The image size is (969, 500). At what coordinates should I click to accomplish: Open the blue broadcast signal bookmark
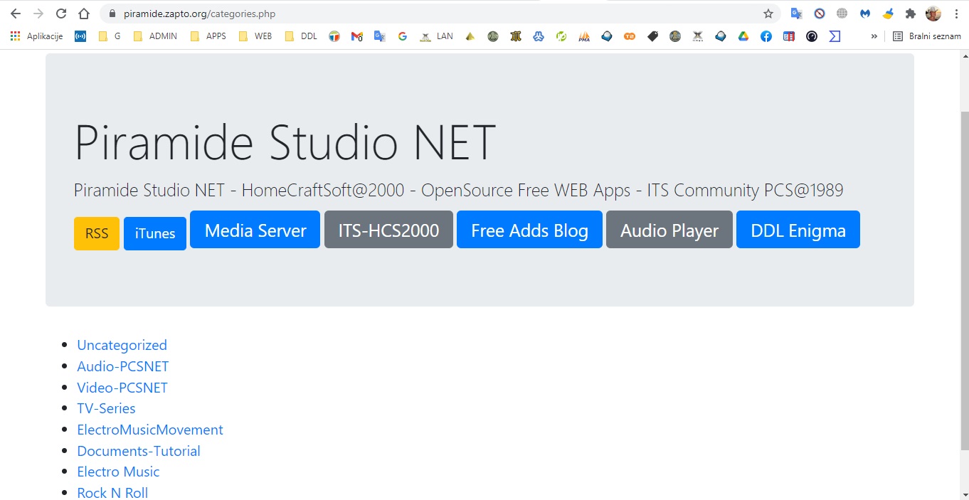(x=80, y=36)
